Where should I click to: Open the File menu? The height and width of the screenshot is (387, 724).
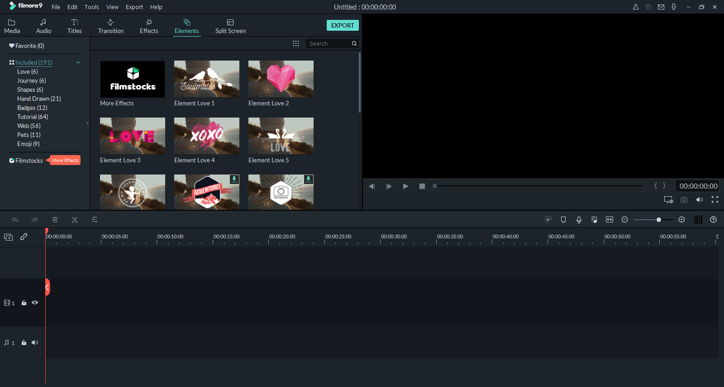[x=56, y=7]
